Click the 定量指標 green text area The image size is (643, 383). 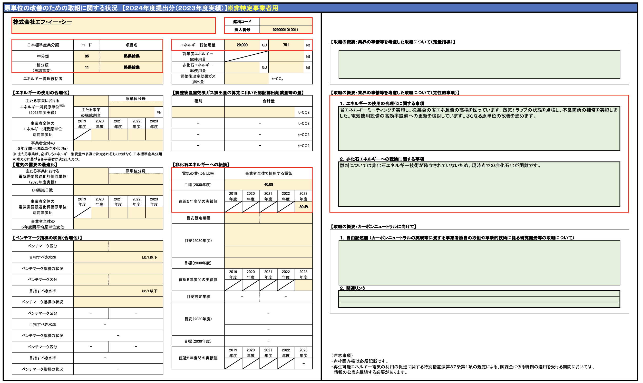[x=479, y=64]
